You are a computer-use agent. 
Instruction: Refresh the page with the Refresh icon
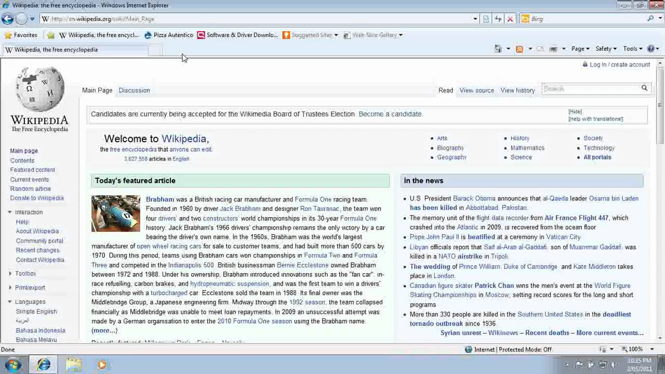[x=498, y=19]
